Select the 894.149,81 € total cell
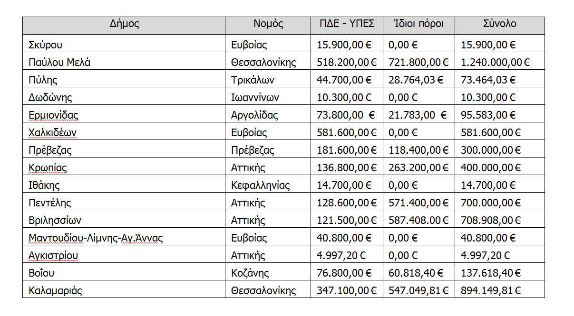 point(491,290)
